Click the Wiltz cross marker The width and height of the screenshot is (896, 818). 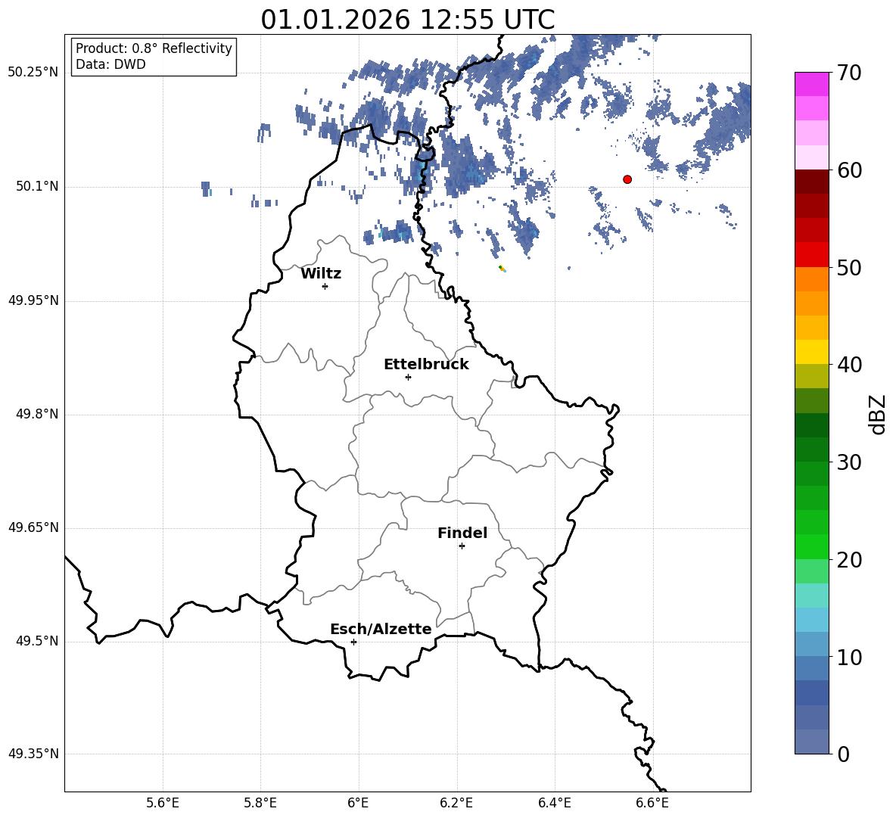pos(325,286)
